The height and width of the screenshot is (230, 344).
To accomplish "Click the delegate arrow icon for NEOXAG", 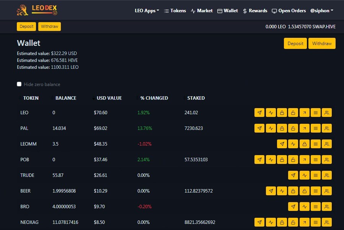I will tap(304, 222).
